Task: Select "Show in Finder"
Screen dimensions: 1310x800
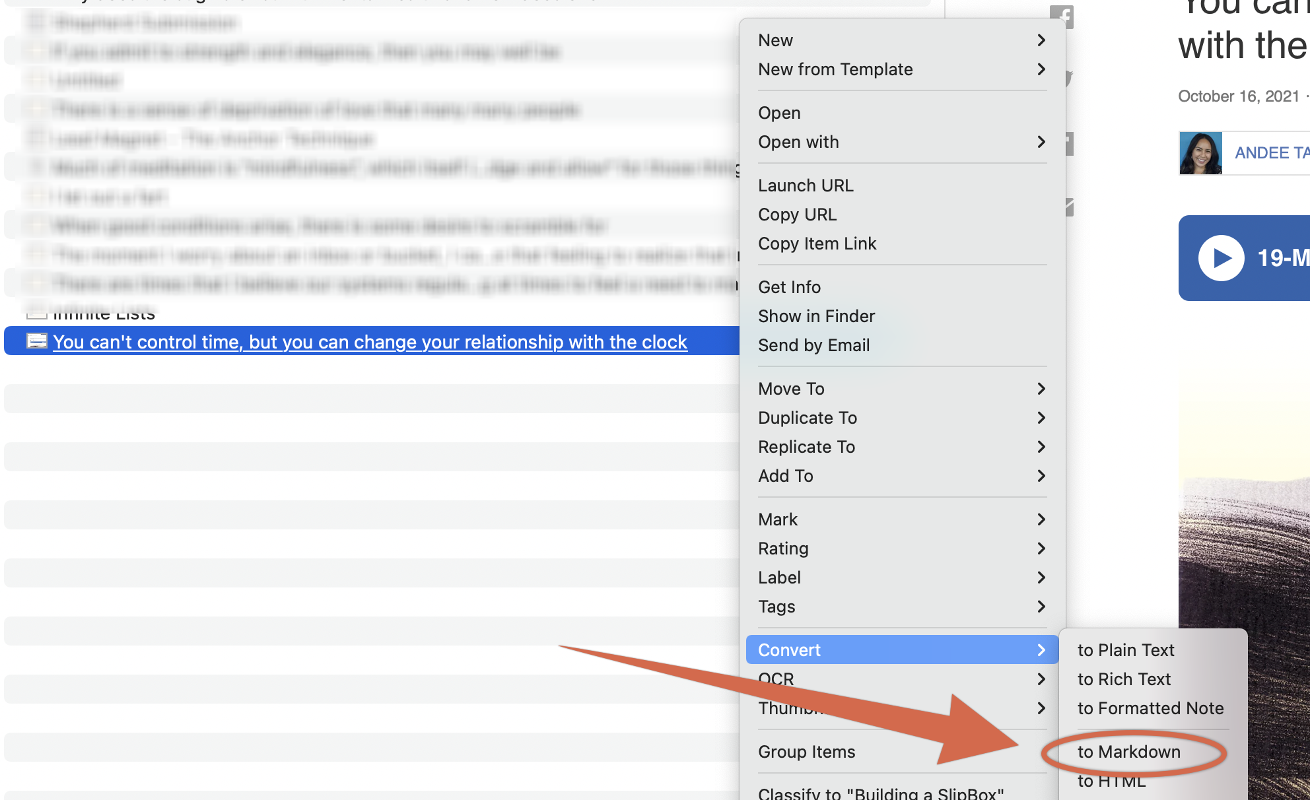Action: click(816, 316)
